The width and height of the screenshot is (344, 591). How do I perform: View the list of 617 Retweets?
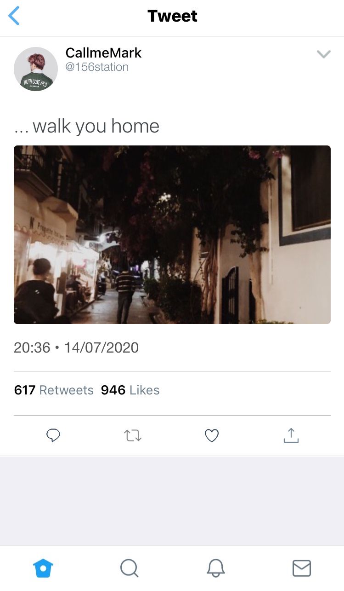(54, 390)
